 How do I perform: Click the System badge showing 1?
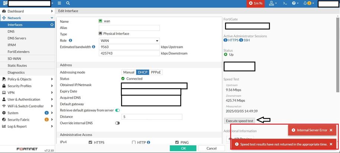pyautogui.click(x=46, y=113)
